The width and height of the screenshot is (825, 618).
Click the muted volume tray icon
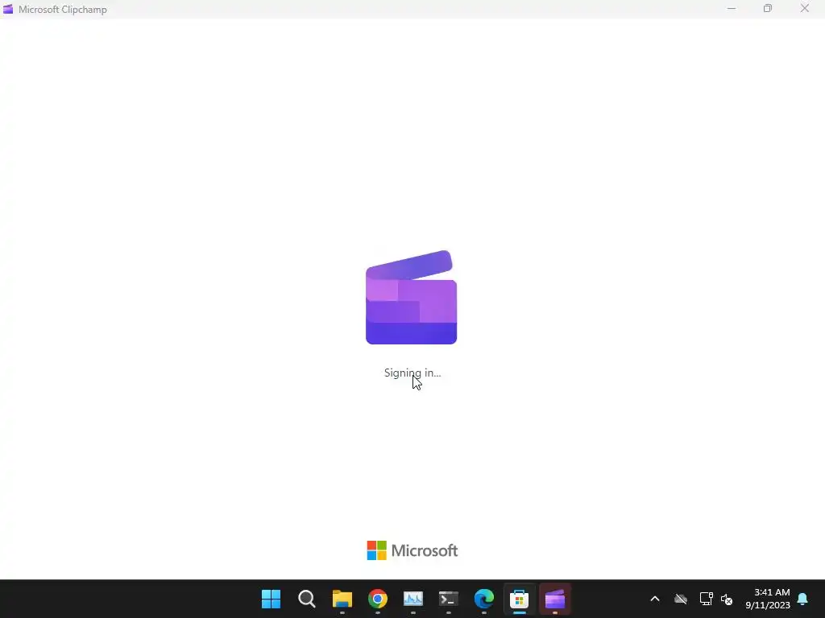pyautogui.click(x=728, y=599)
